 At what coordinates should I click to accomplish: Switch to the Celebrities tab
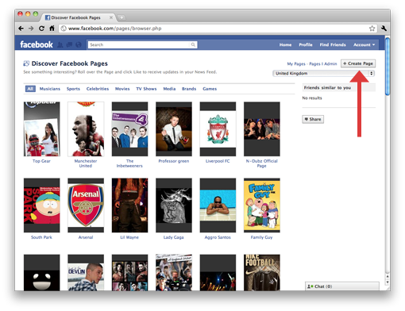(x=98, y=89)
